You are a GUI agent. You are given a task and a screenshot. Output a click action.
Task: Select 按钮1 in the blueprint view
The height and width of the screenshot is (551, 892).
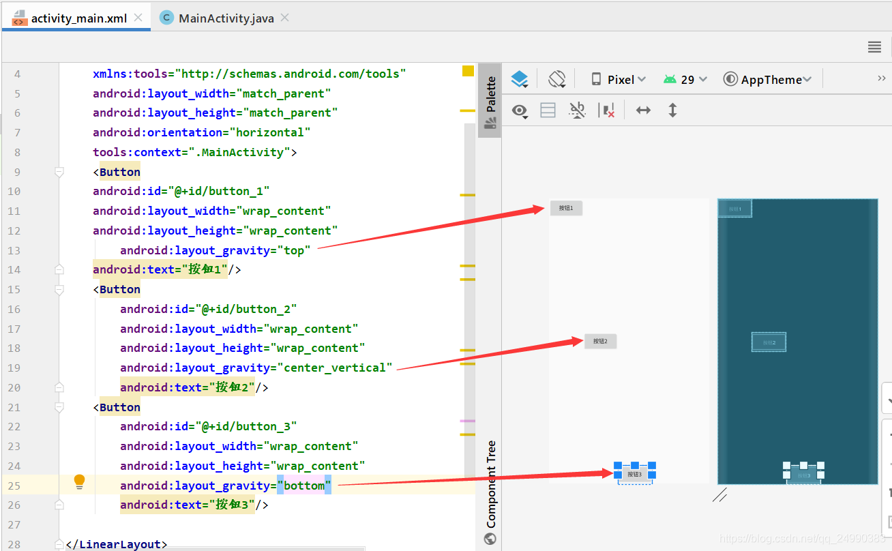pos(734,209)
